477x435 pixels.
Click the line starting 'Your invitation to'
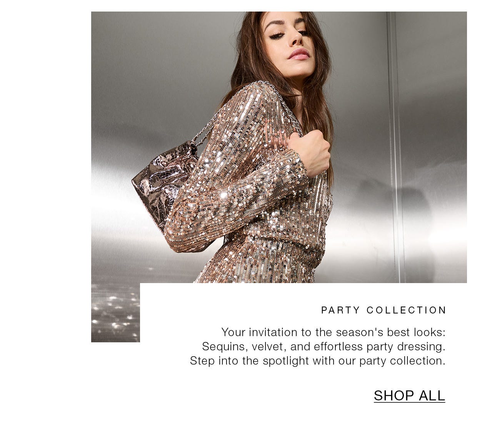[333, 332]
